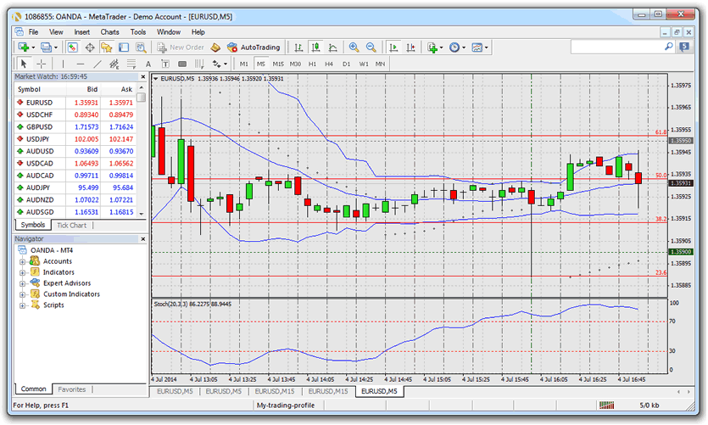Open the Periodicity clock dropdown arrow

(x=464, y=48)
